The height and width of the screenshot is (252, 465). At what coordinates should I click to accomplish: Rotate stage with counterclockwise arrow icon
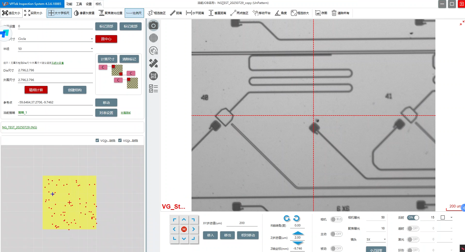287,218
